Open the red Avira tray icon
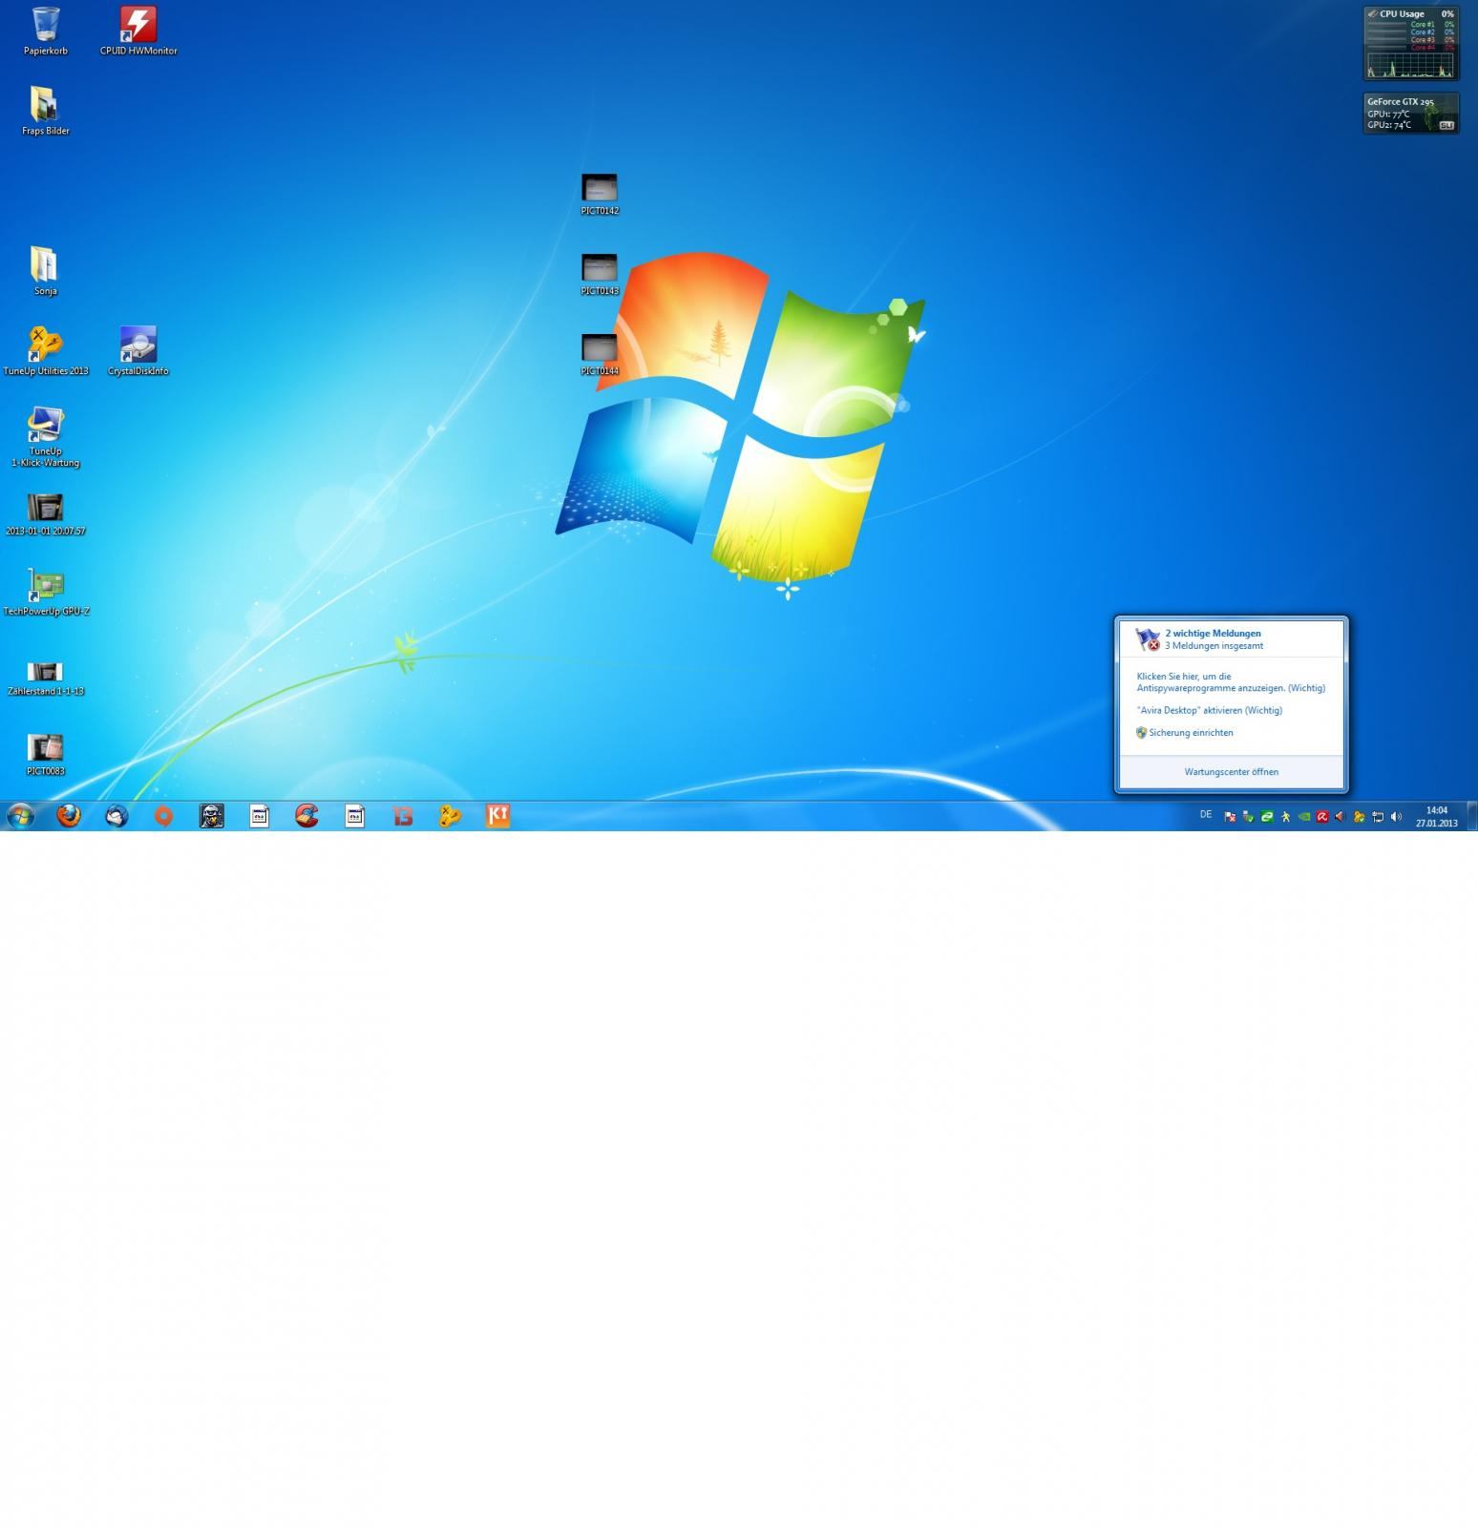This screenshot has width=1478, height=1527. tap(1322, 817)
